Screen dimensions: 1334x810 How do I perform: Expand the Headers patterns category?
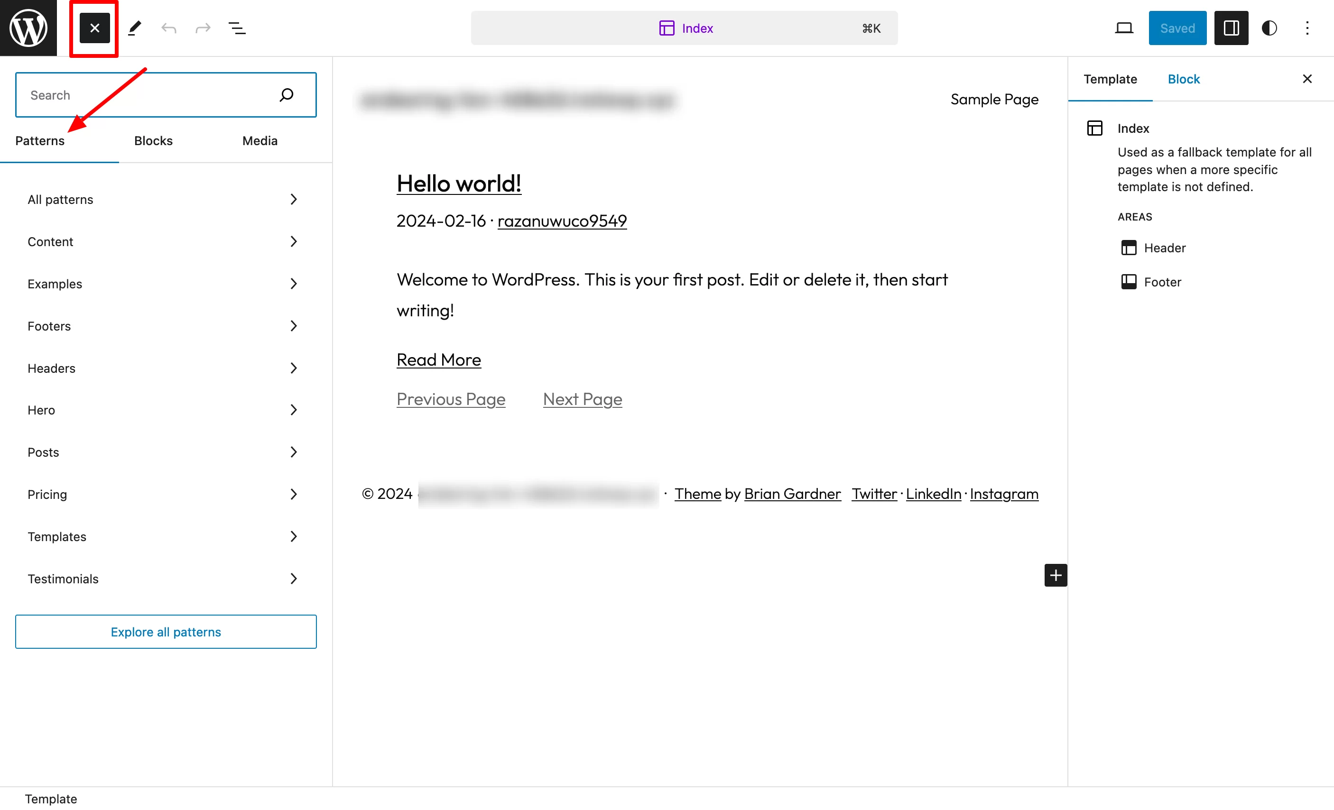tap(163, 368)
